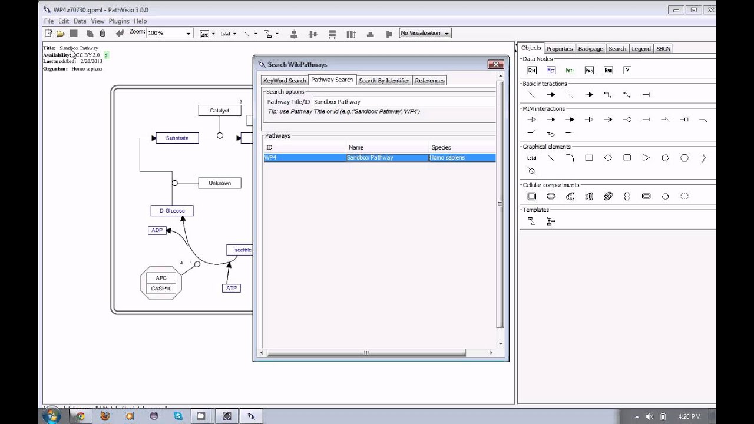Viewport: 754px width, 424px height.
Task: Choose the degradation (crossed circle) icon
Action: [x=532, y=171]
